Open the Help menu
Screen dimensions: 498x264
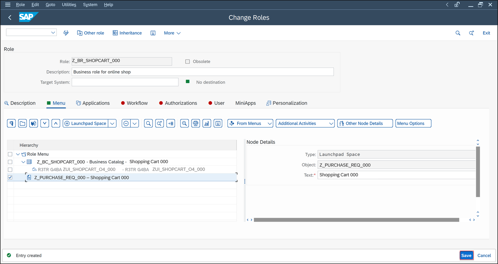point(109,5)
